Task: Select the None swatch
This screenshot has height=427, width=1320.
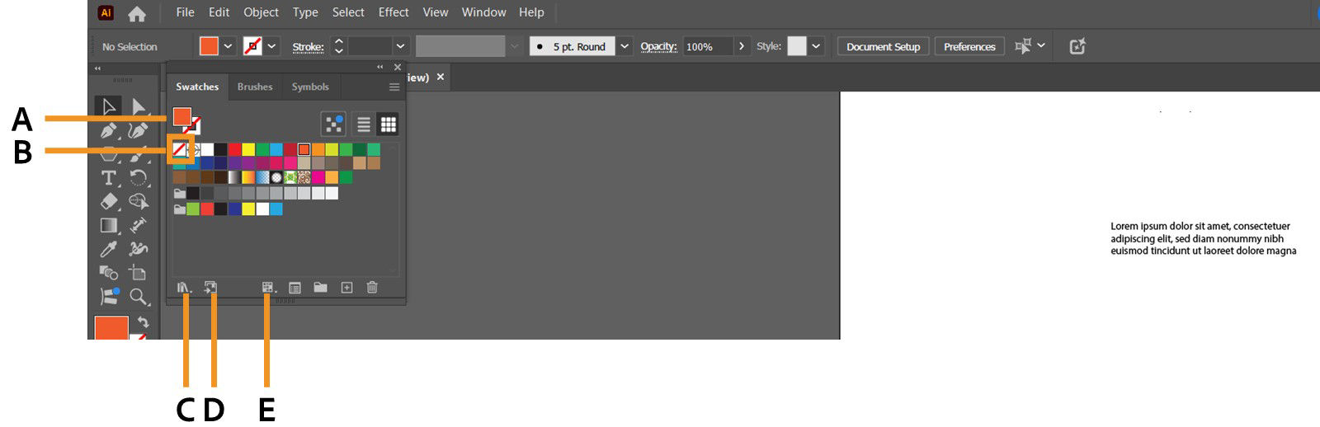Action: [181, 149]
